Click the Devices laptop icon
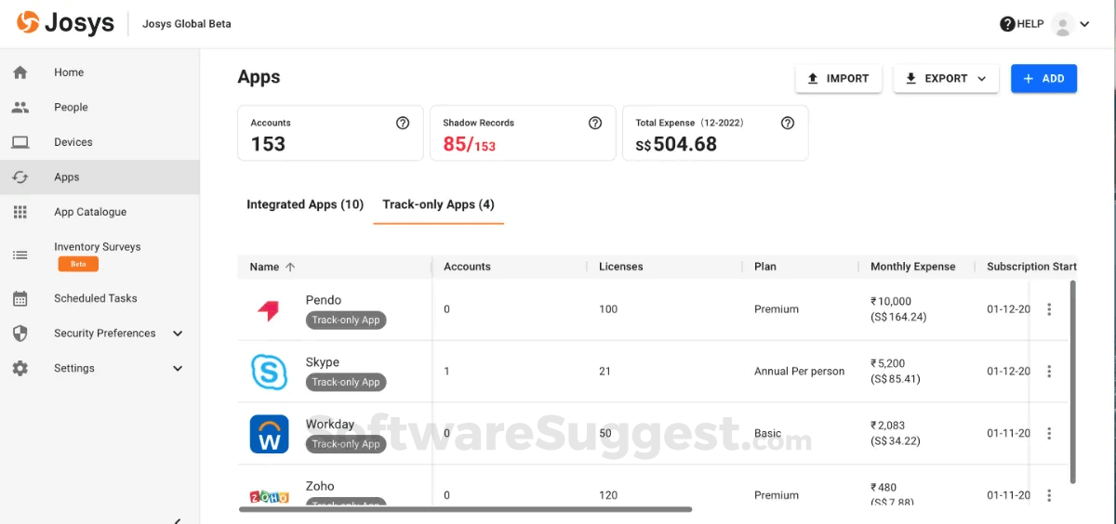Viewport: 1116px width, 524px height. (x=20, y=142)
